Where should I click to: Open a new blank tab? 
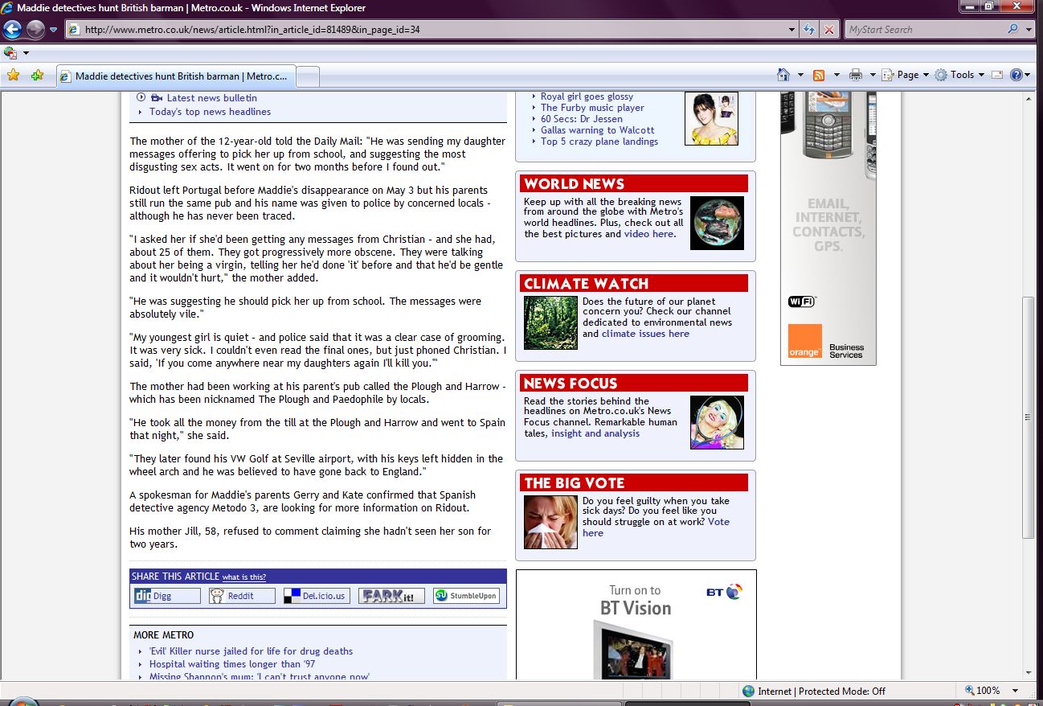pos(309,76)
